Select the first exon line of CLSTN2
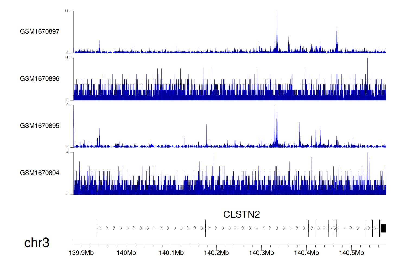Viewport: 407px width, 266px height. pos(97,228)
